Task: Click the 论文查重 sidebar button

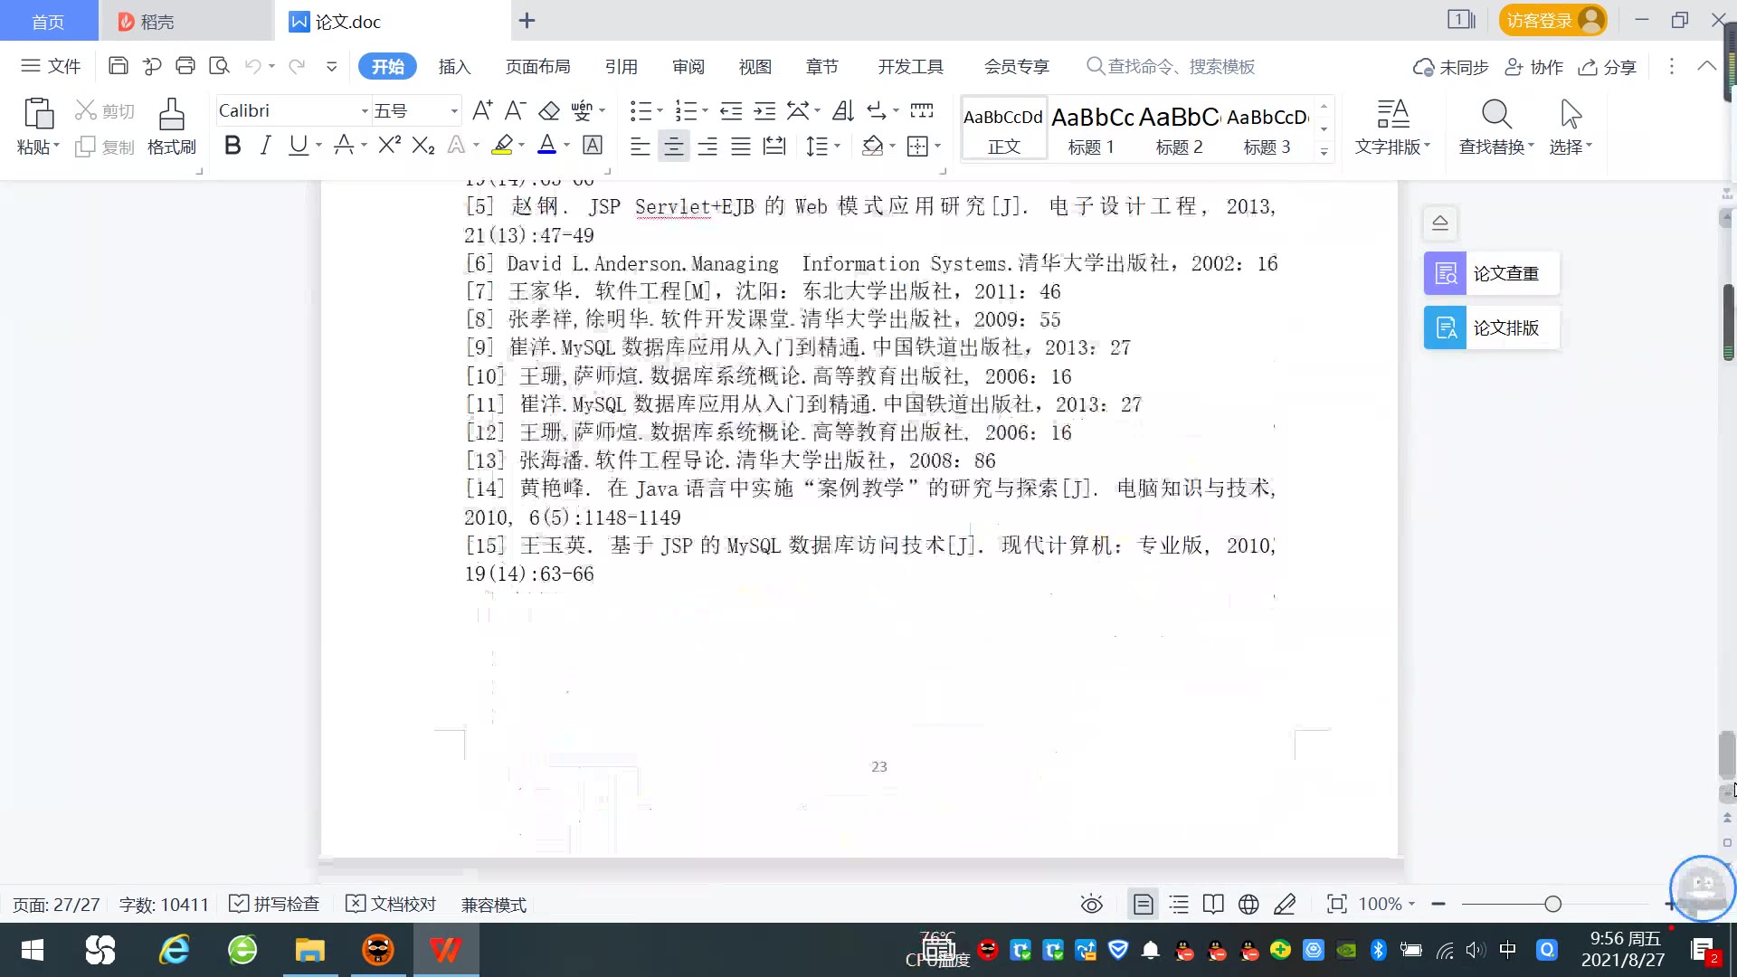Action: point(1491,273)
